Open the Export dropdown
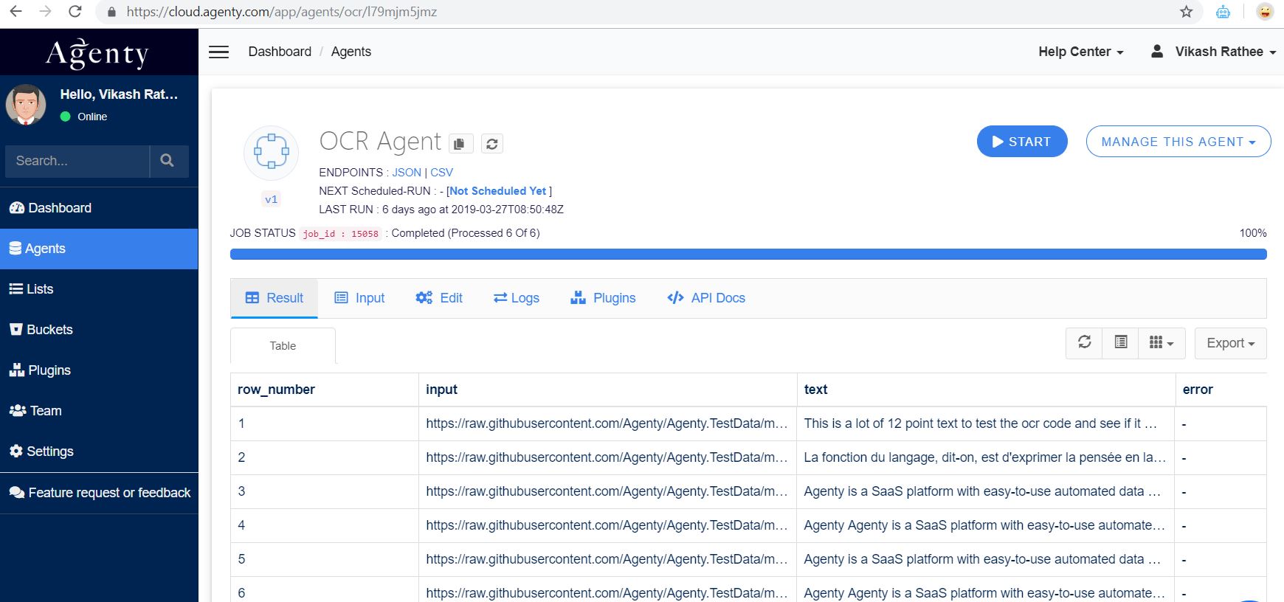The height and width of the screenshot is (602, 1284). (x=1230, y=343)
